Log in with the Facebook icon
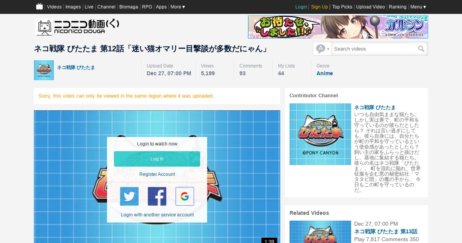Image resolution: width=462 pixels, height=243 pixels. 157,196
